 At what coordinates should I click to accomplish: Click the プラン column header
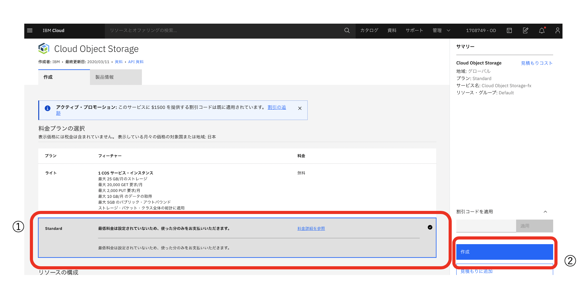pos(51,156)
